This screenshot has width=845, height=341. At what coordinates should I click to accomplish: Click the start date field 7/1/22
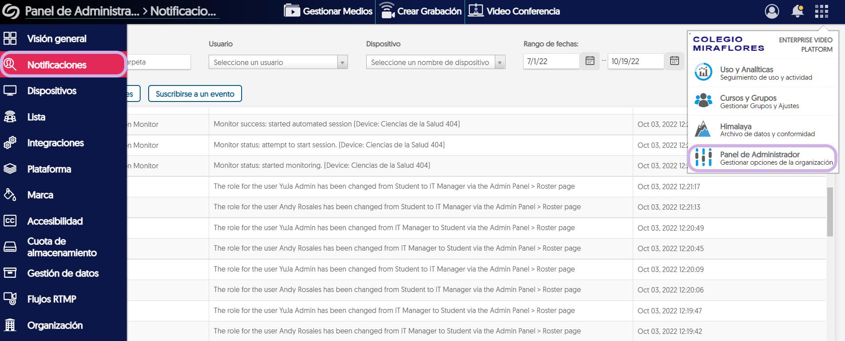(551, 61)
